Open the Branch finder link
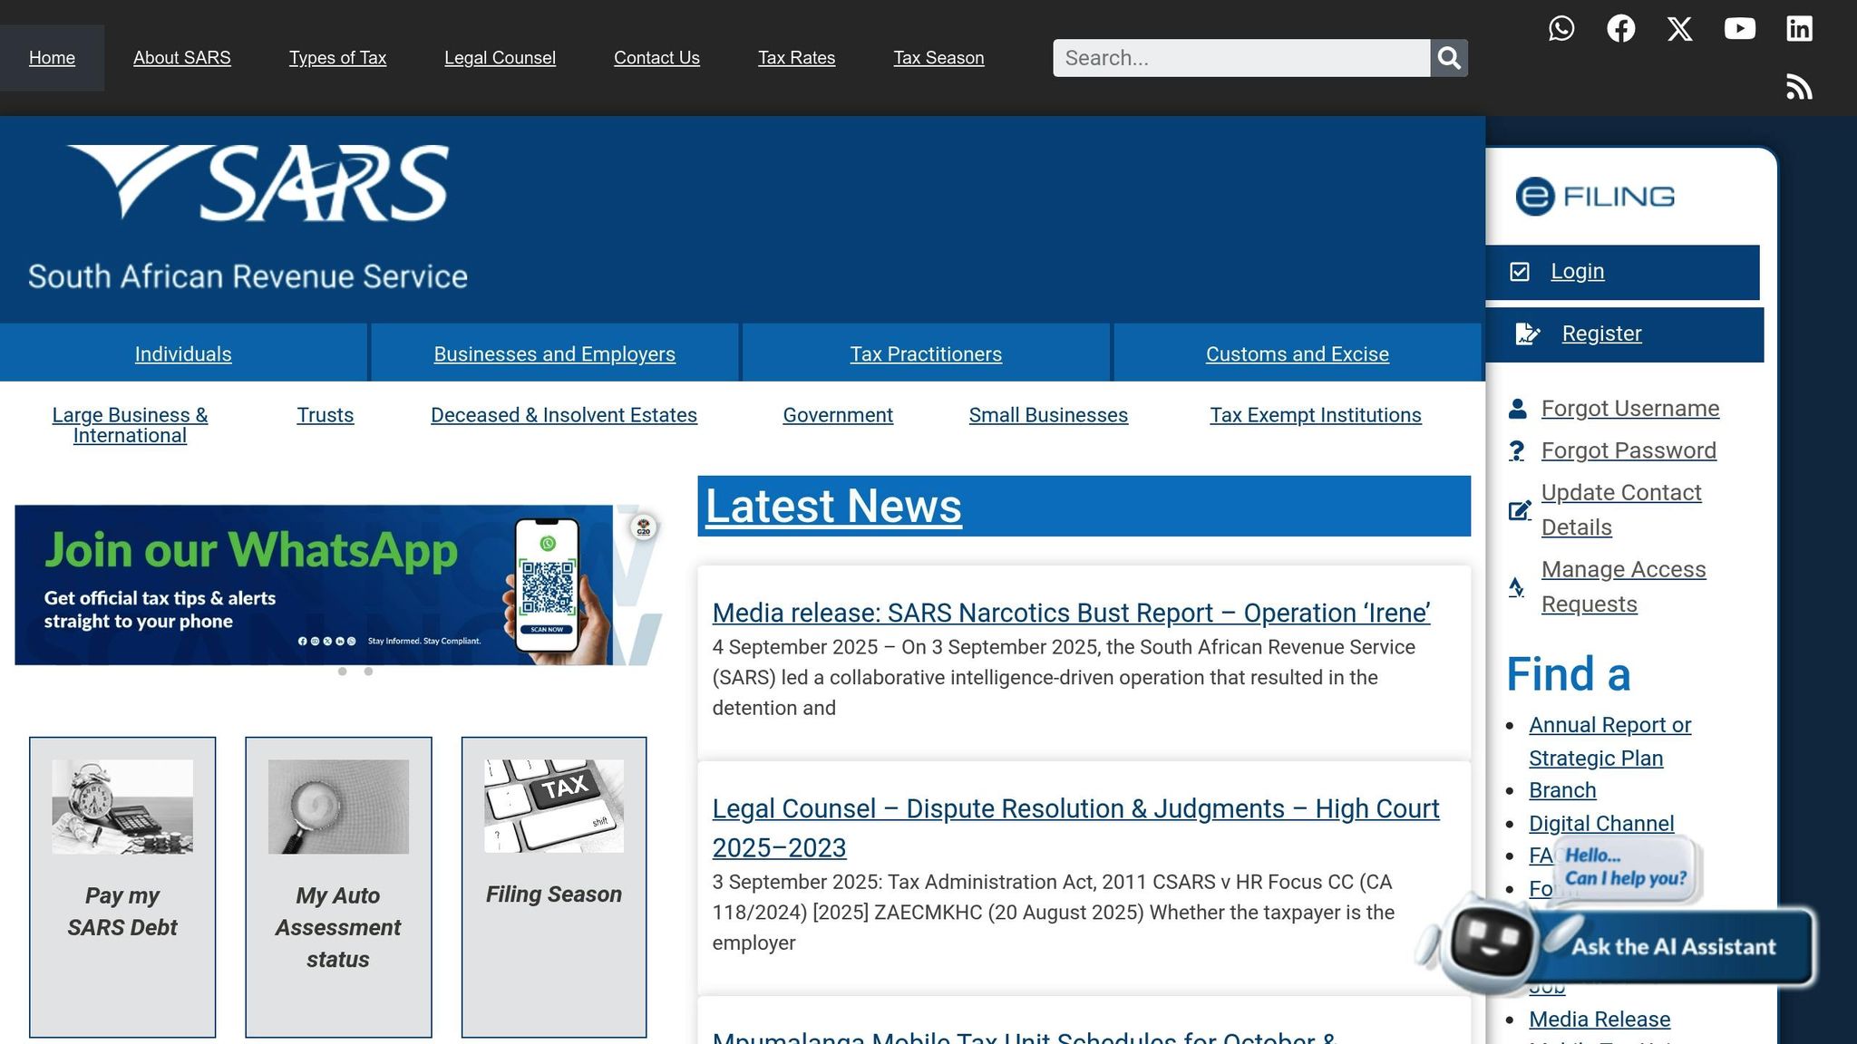The height and width of the screenshot is (1044, 1857). coord(1562,790)
